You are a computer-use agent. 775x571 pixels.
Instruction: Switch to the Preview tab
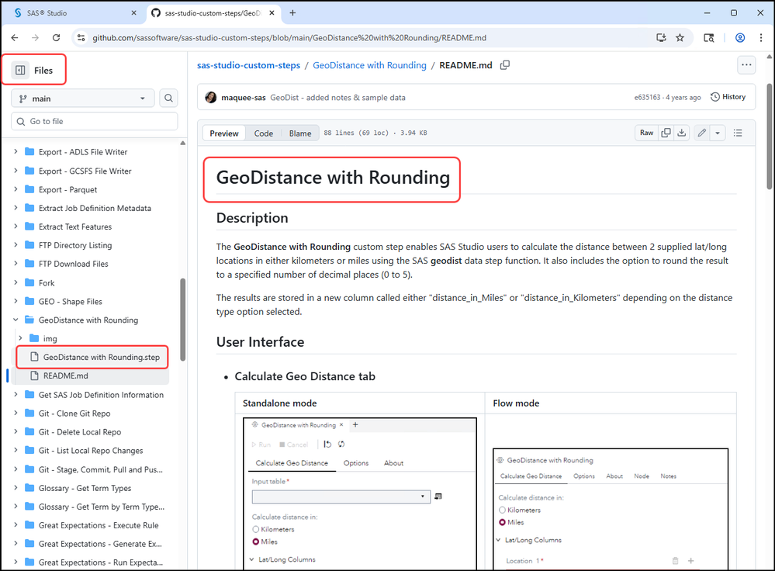coord(224,133)
